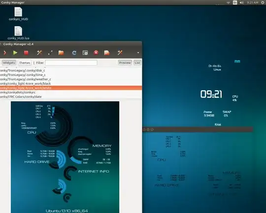266x213 pixels.
Task: Expand the toolbar dropdown arrow menu
Action: (x=138, y=53)
